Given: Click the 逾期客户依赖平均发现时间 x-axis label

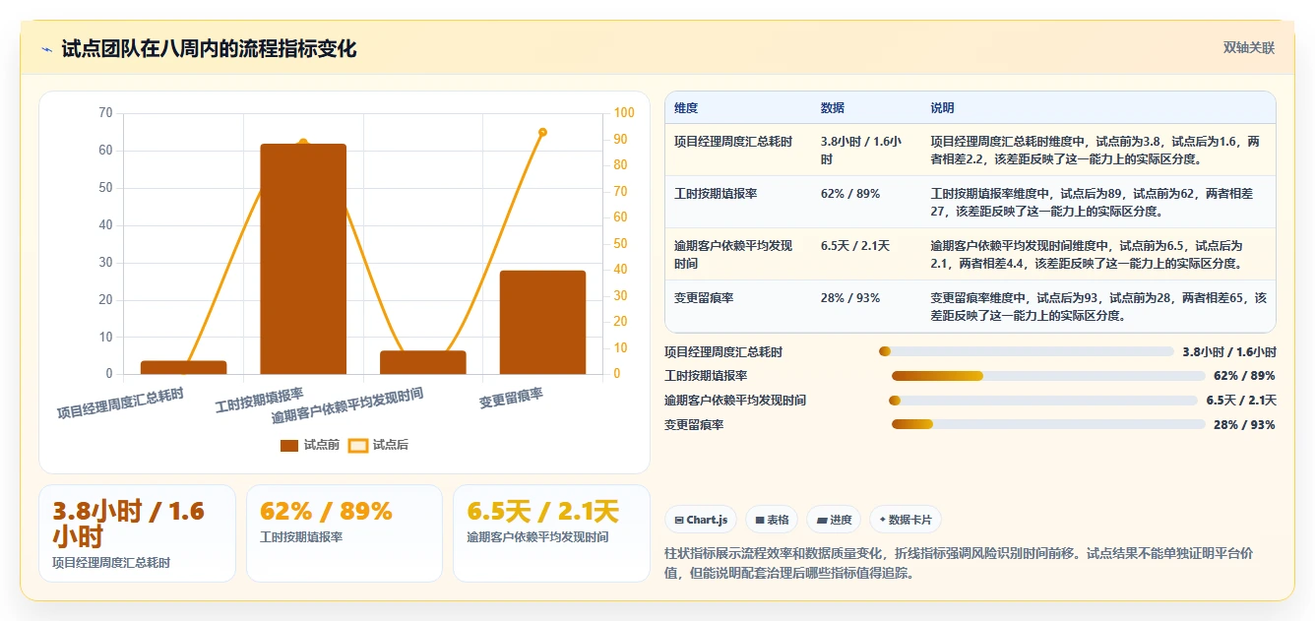Looking at the screenshot, I should coord(348,405).
